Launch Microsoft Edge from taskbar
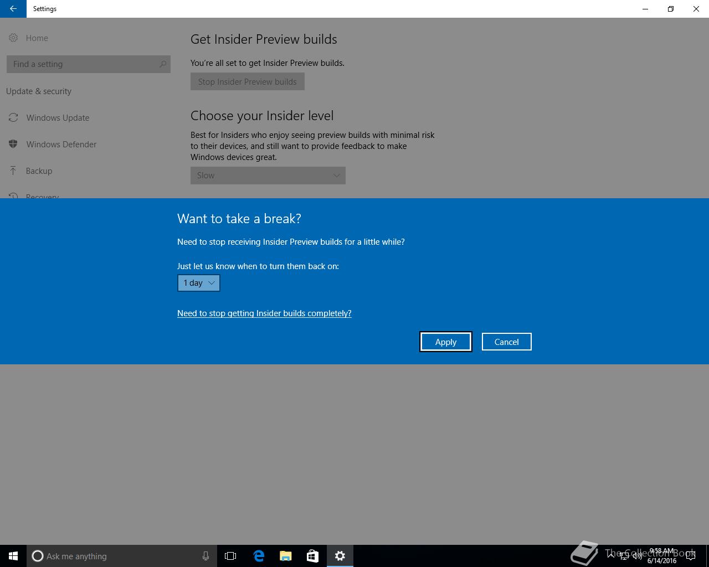The width and height of the screenshot is (709, 567). [x=259, y=556]
